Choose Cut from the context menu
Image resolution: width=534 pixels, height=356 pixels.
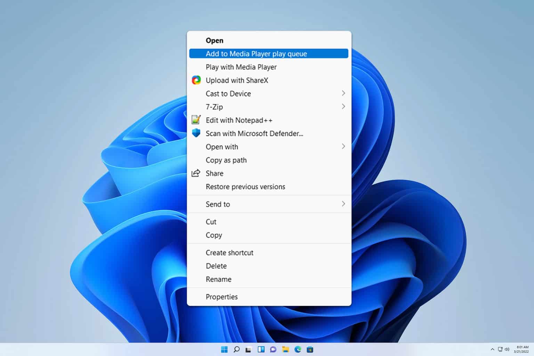(269, 221)
